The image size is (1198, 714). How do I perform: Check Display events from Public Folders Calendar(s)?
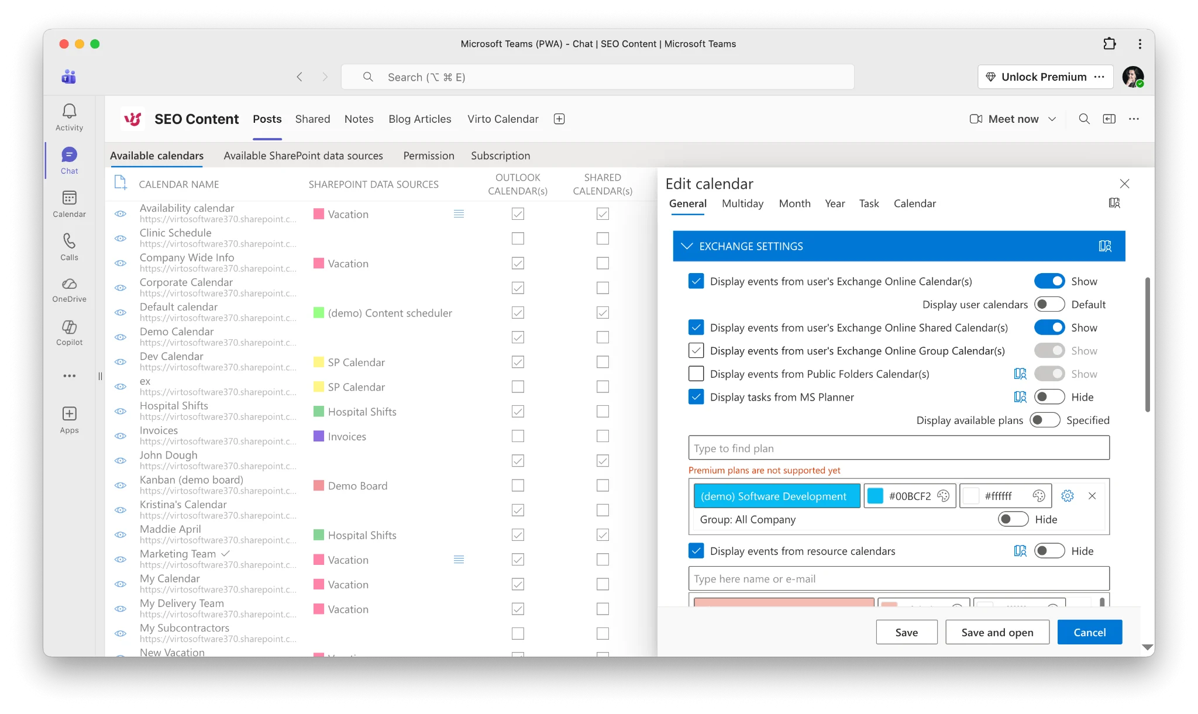(x=696, y=374)
